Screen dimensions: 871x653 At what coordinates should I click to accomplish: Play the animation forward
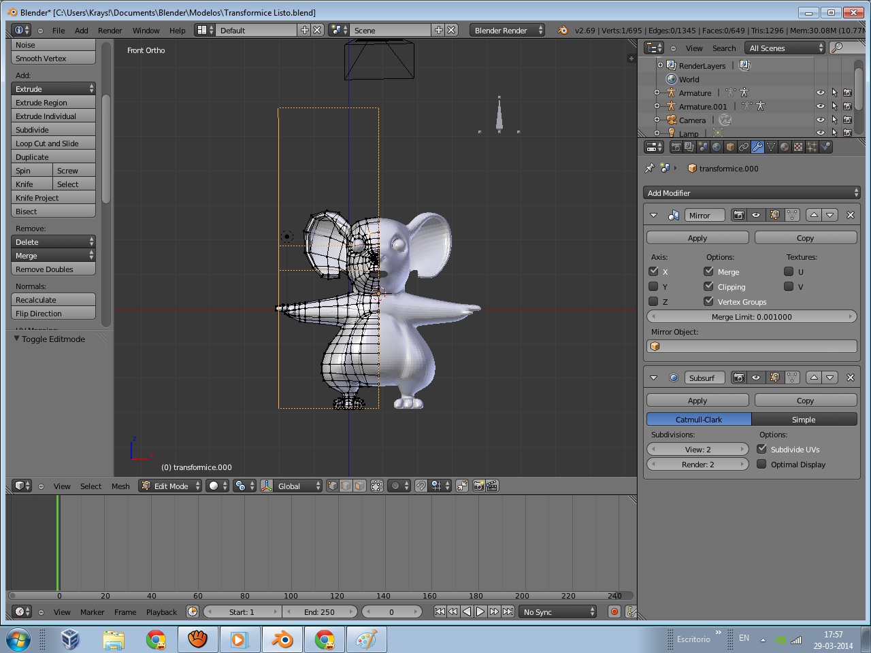(x=480, y=612)
